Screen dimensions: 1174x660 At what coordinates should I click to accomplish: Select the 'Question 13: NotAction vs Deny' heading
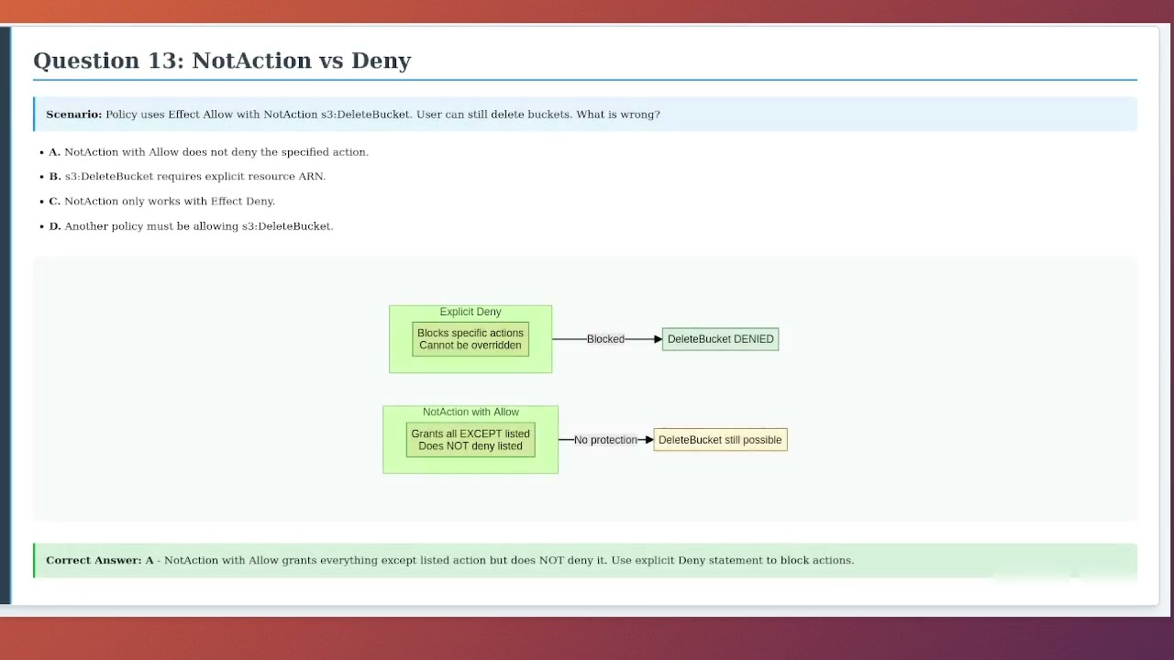click(222, 60)
